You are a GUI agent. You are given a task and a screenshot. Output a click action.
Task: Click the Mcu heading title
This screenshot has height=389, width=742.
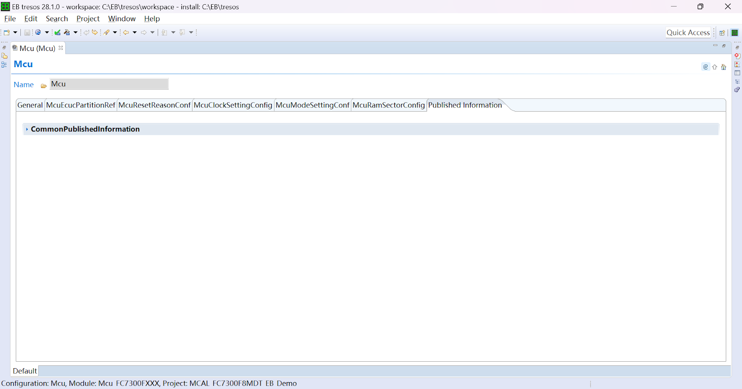coord(23,64)
